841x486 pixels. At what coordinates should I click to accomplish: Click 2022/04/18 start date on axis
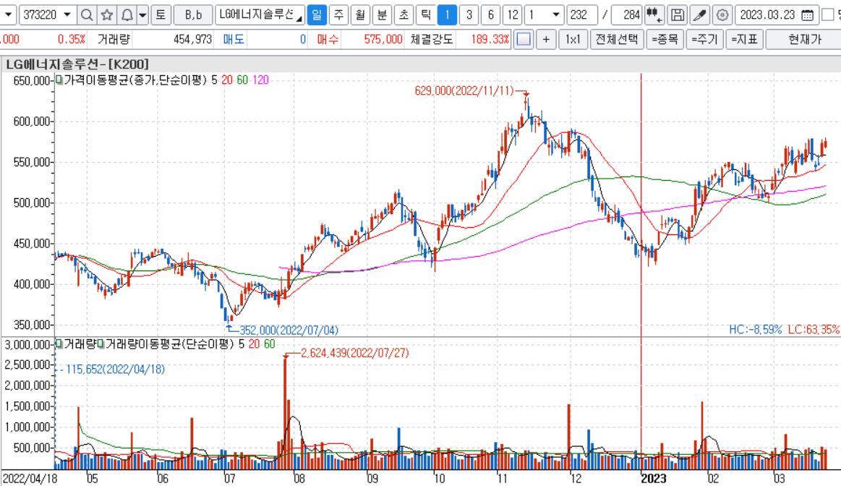click(30, 479)
